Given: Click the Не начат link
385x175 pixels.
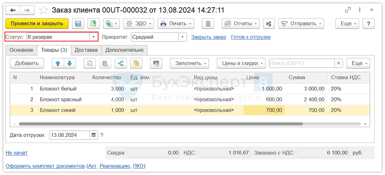Looking at the screenshot, I should tap(16, 153).
